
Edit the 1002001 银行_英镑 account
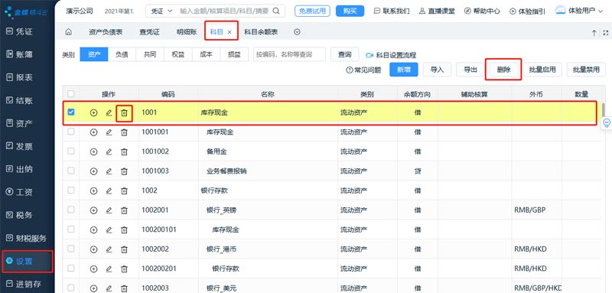click(109, 210)
